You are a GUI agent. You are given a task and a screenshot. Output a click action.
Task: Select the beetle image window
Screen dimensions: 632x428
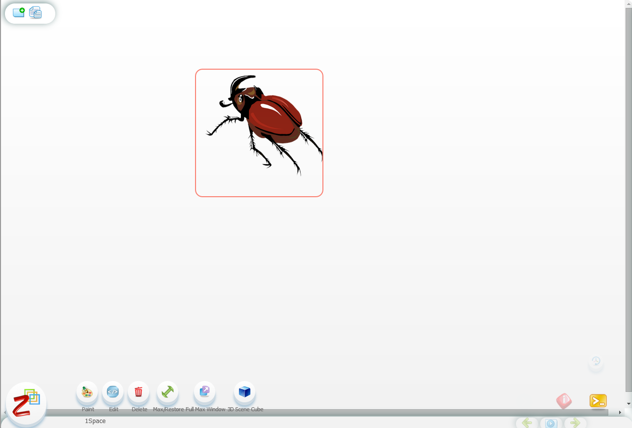point(259,133)
